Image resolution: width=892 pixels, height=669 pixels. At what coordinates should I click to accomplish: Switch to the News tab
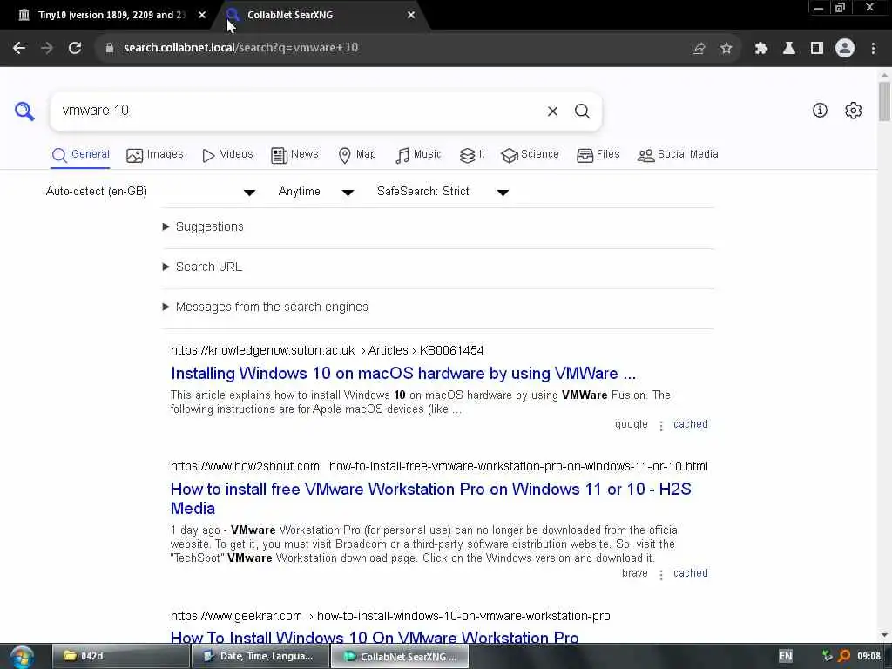(294, 154)
